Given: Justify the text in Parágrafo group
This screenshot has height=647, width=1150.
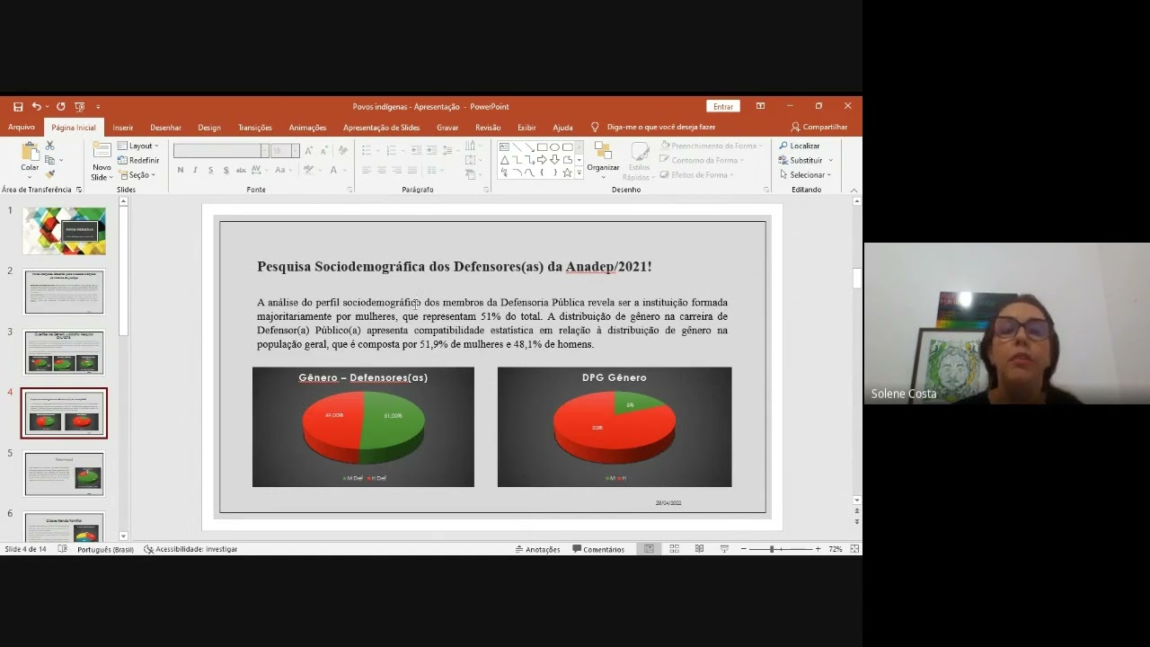Looking at the screenshot, I should [411, 170].
